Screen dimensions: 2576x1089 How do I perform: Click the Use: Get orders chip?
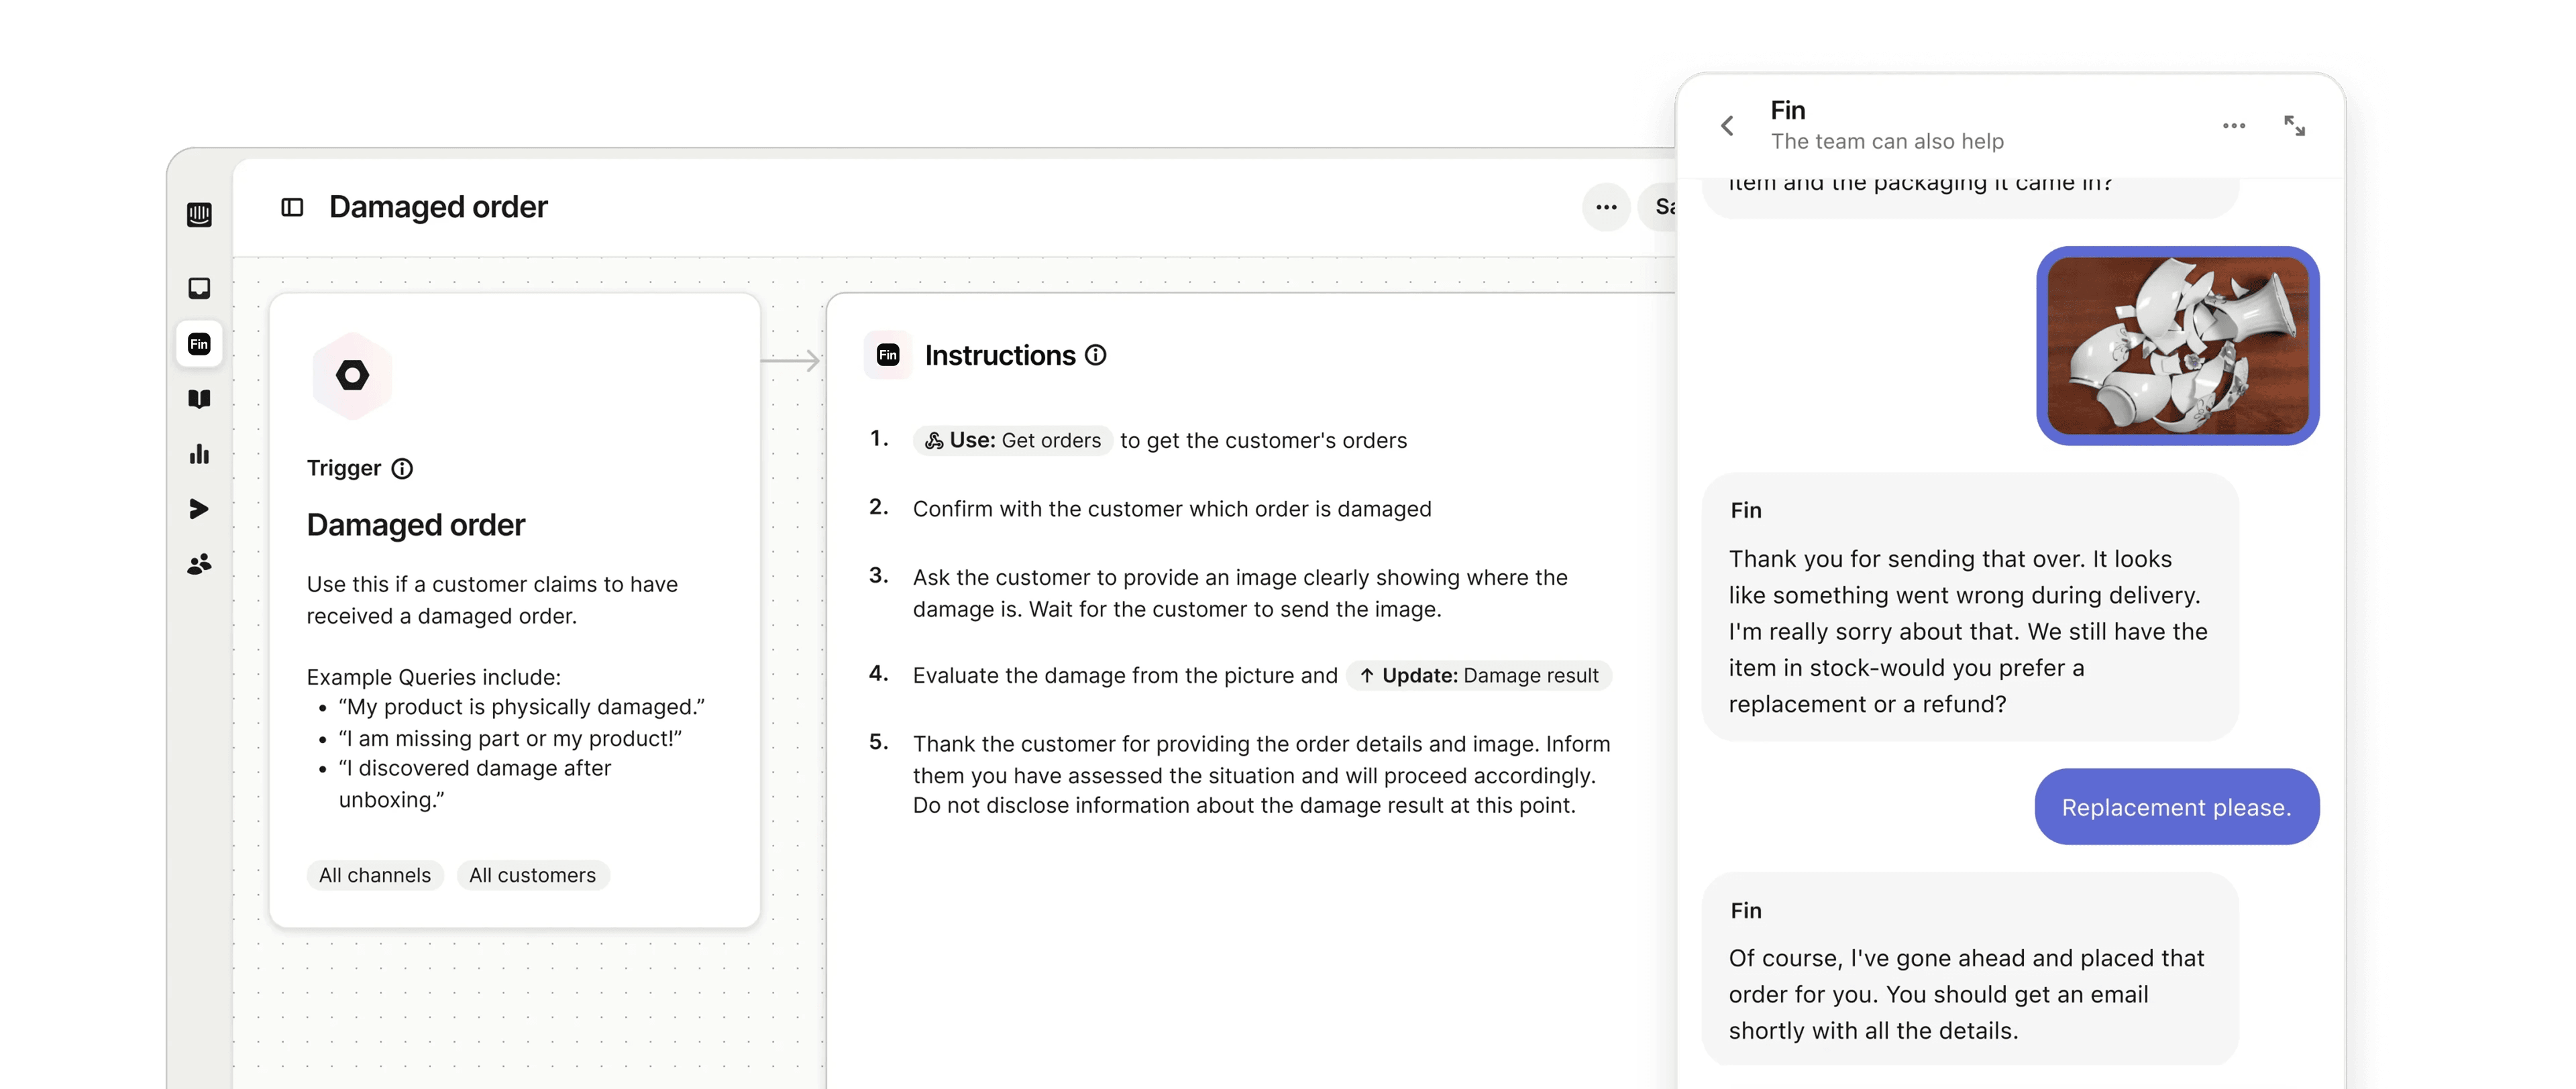1012,441
